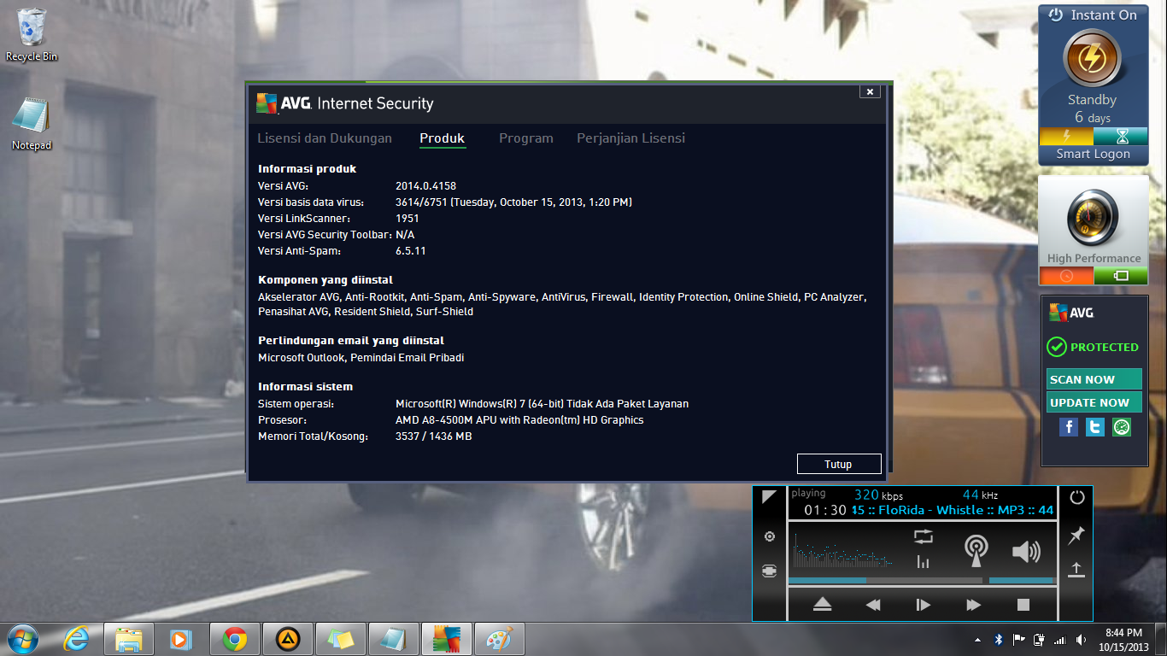Select the teal hourglass mode in Instant On
This screenshot has width=1167, height=656.
pos(1122,137)
